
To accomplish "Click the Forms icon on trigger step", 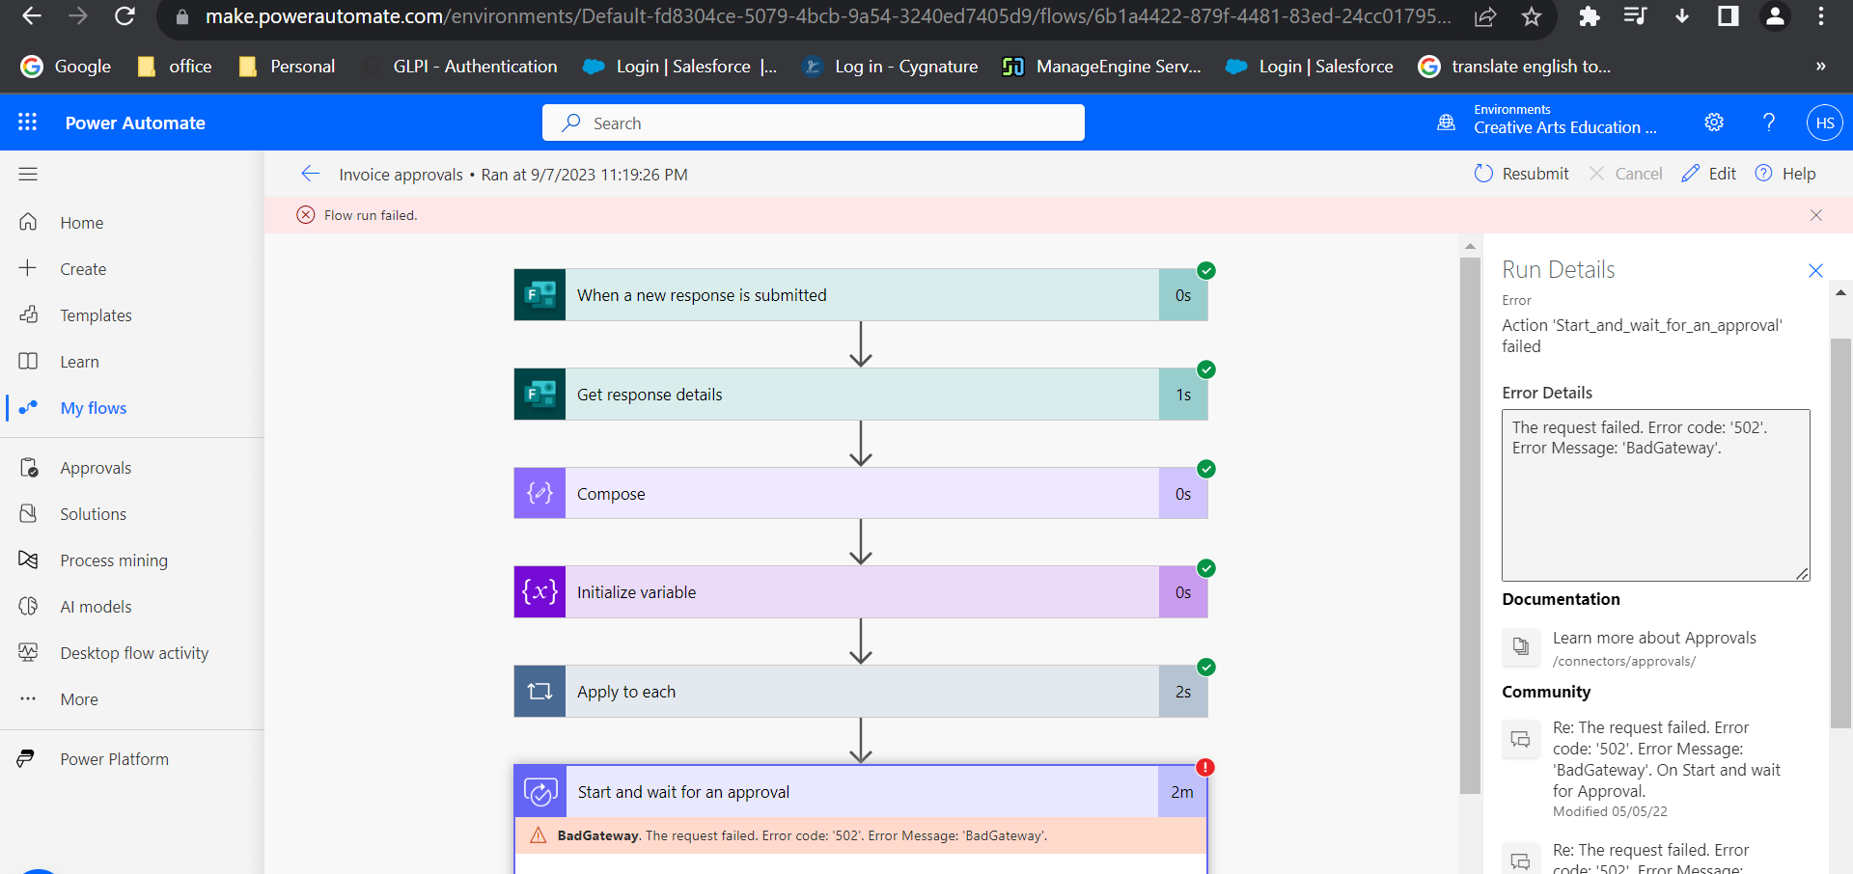I will pos(539,295).
